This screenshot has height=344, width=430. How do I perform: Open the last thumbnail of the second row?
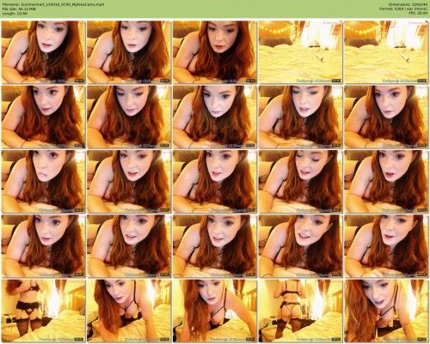(x=386, y=117)
